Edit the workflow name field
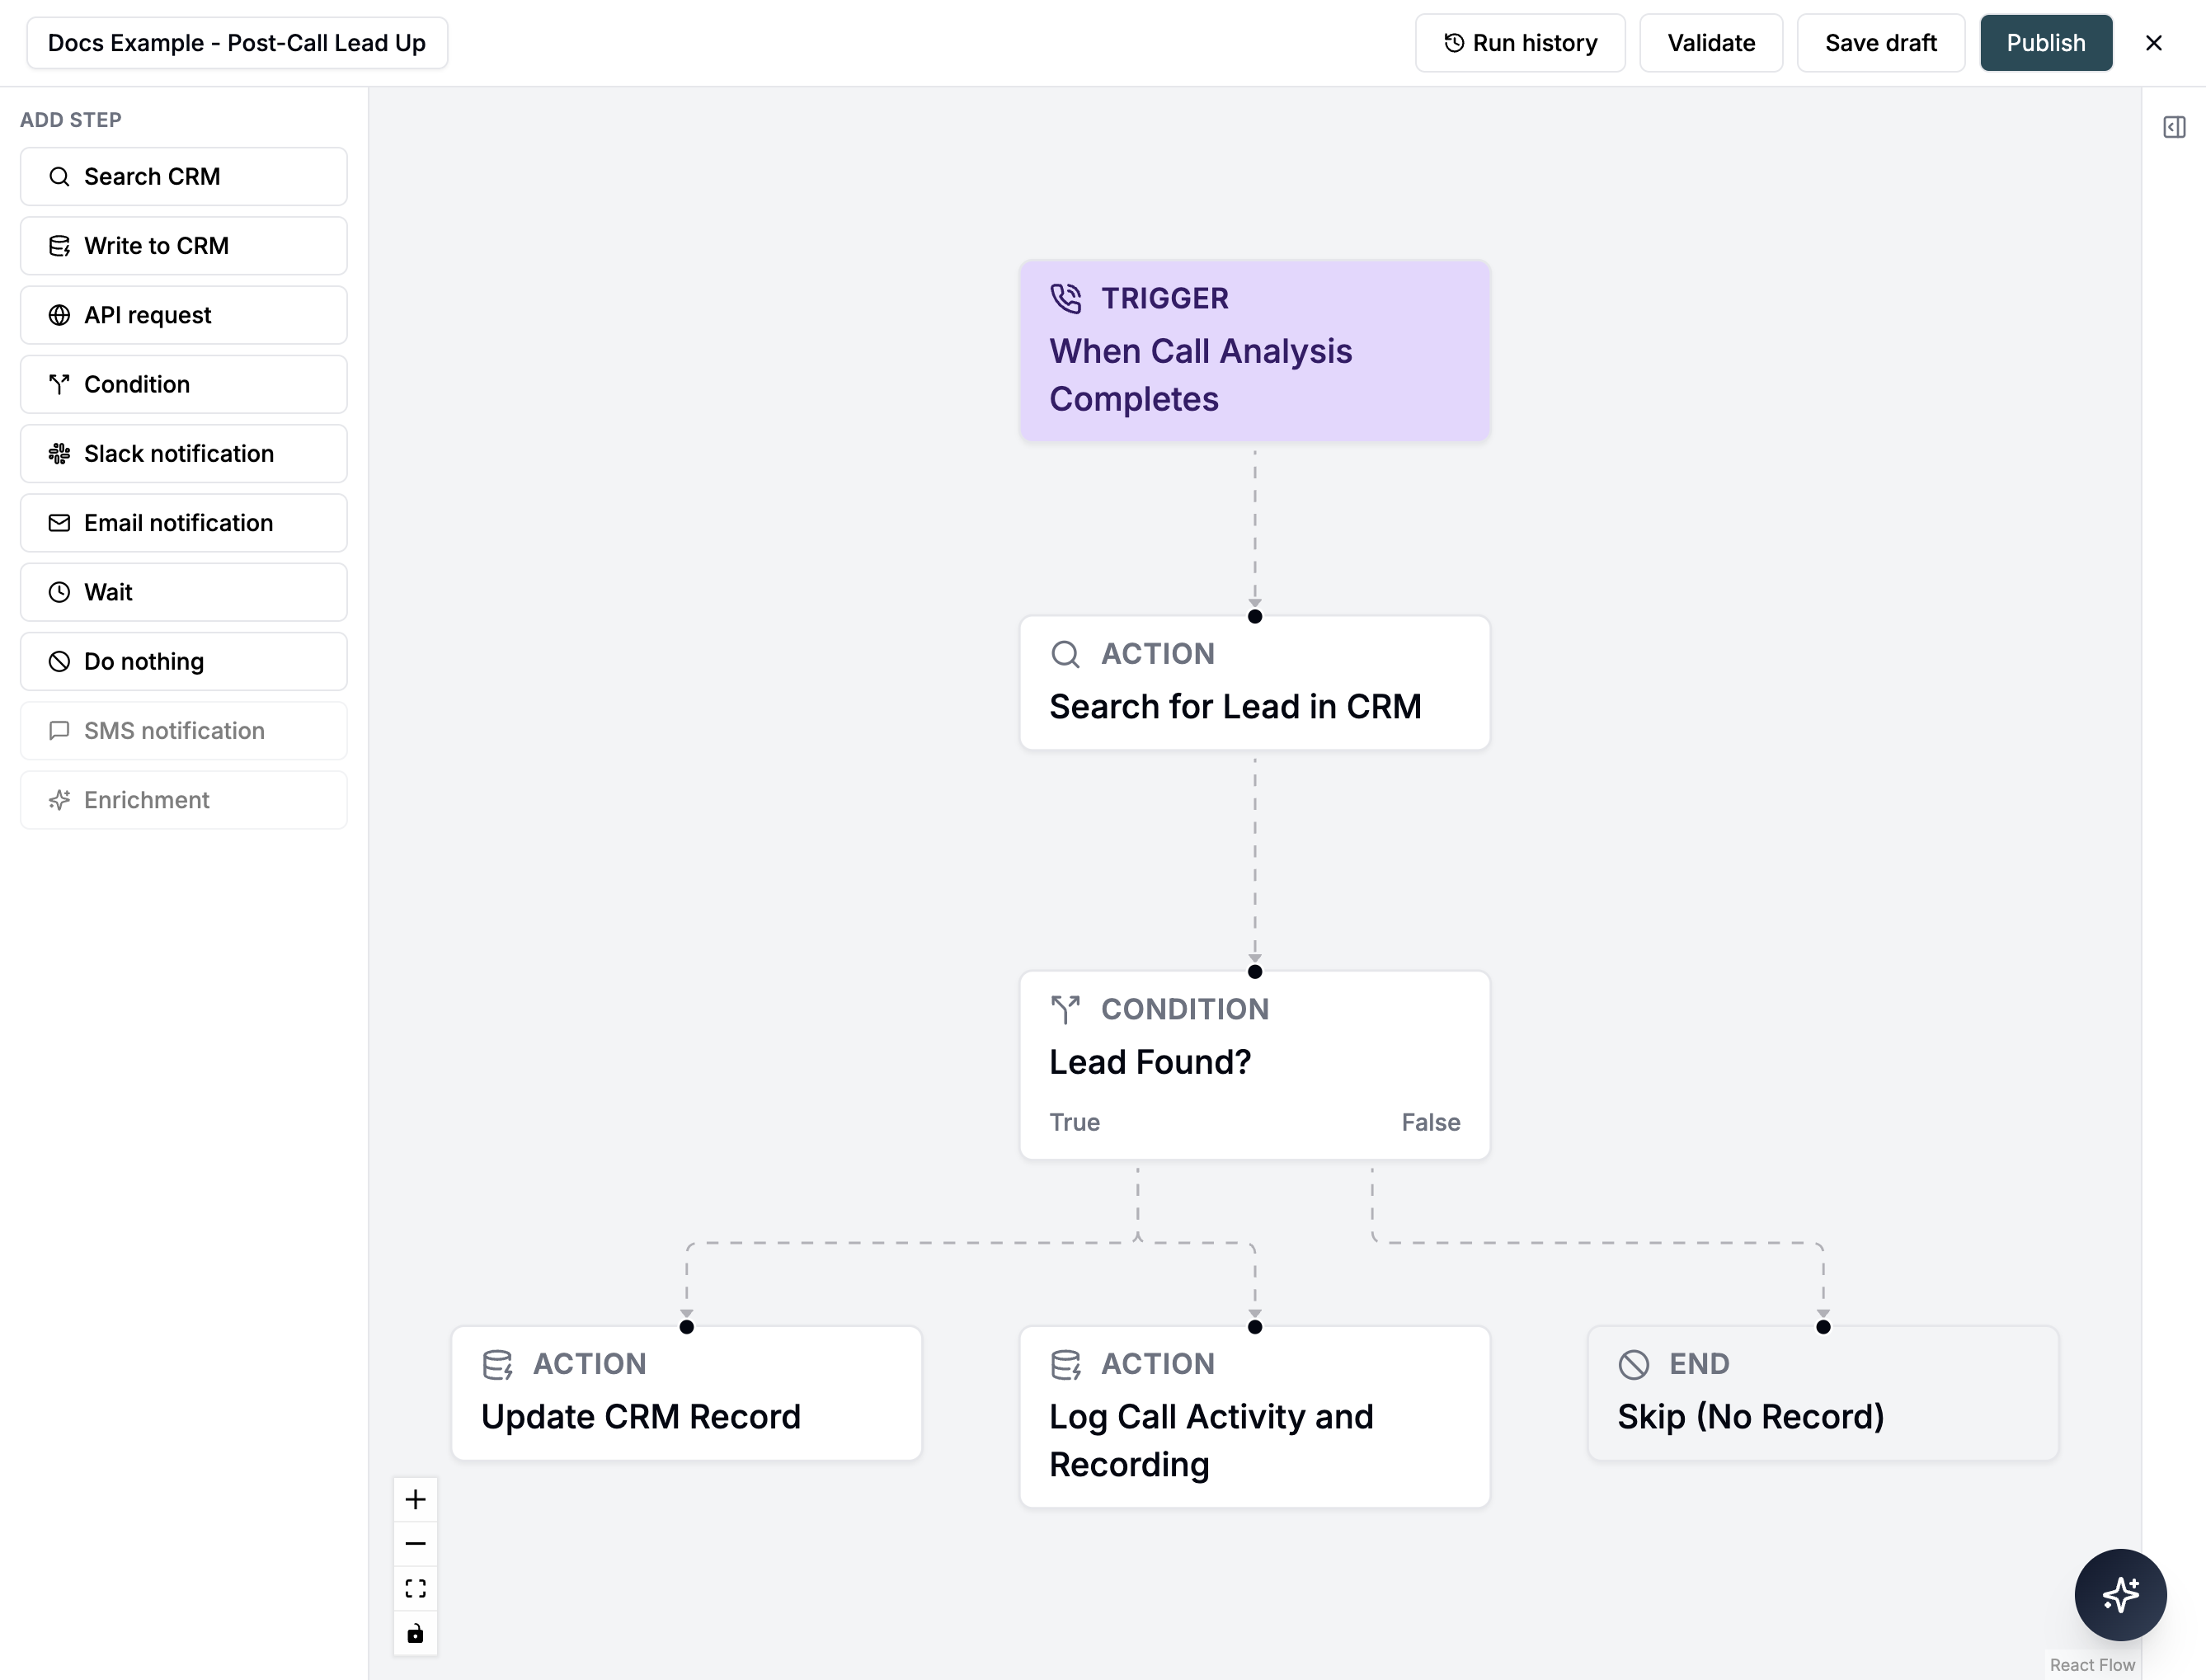This screenshot has width=2206, height=1680. pos(237,43)
